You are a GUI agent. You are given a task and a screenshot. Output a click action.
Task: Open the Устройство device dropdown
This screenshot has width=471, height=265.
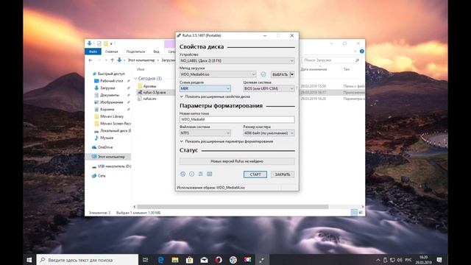click(237, 60)
